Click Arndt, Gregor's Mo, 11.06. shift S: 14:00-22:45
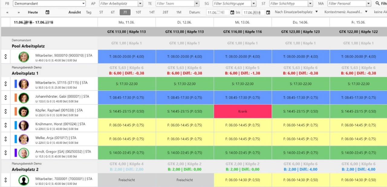Image resolution: width=387 pixels, height=187 pixels. tap(127, 153)
